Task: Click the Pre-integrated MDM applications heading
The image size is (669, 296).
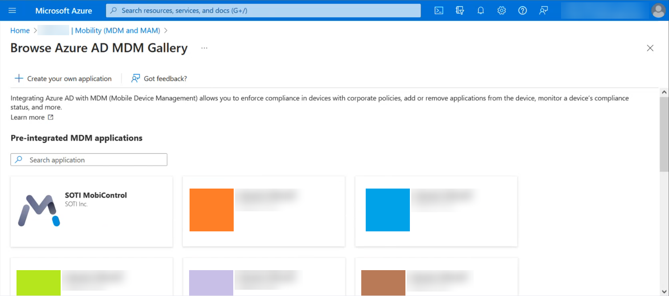Action: 76,138
